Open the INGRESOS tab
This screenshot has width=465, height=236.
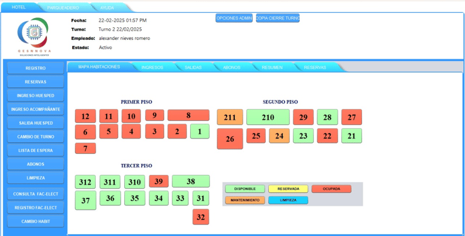[152, 67]
